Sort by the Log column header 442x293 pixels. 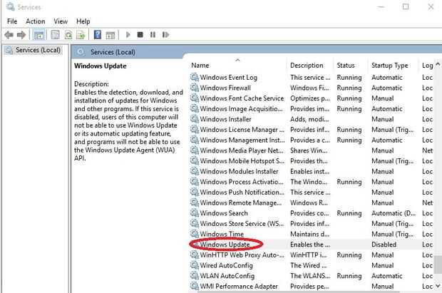427,66
